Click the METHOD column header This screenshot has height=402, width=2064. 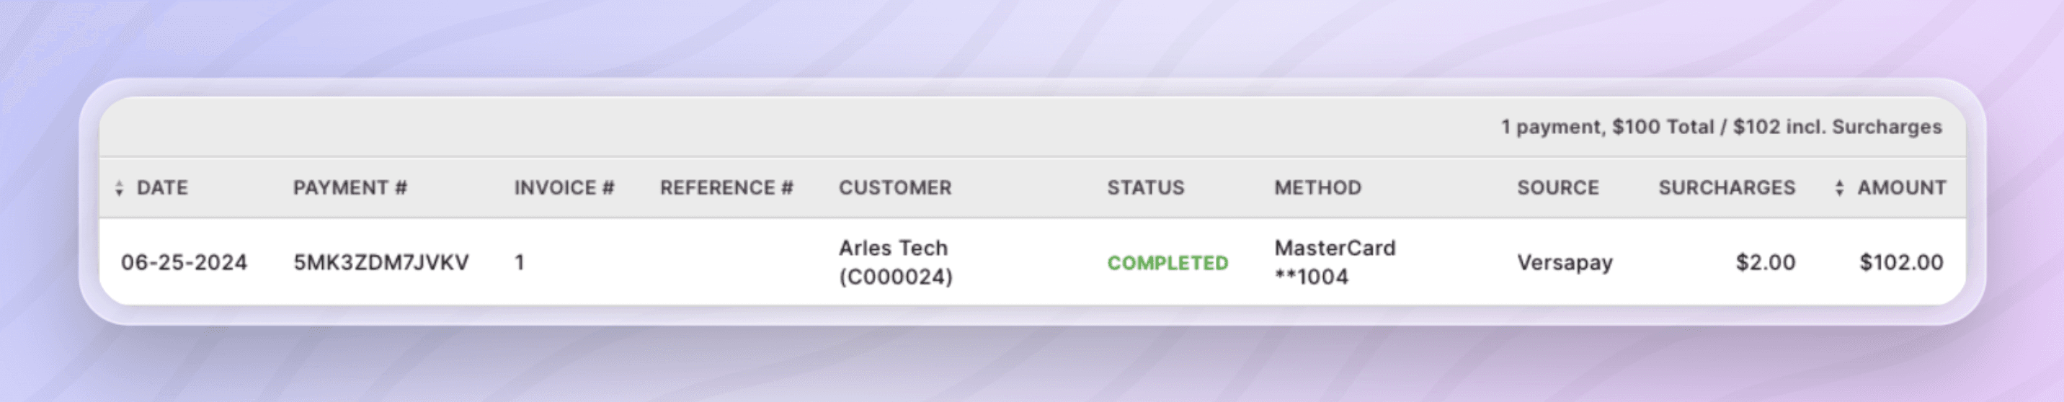pyautogui.click(x=1317, y=188)
